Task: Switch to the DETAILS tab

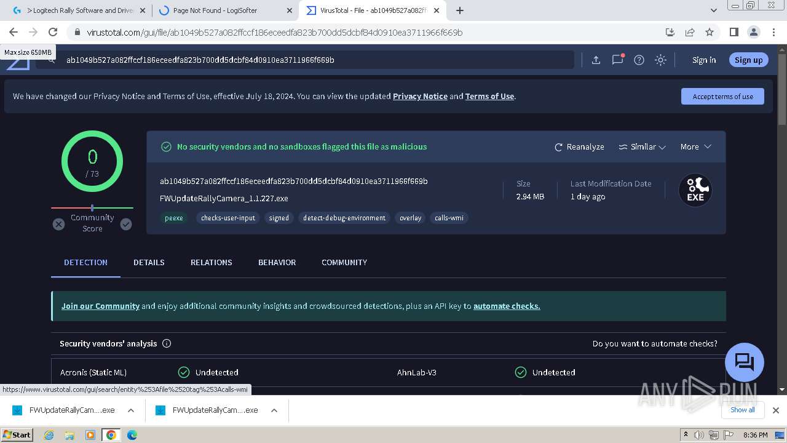Action: pos(149,262)
